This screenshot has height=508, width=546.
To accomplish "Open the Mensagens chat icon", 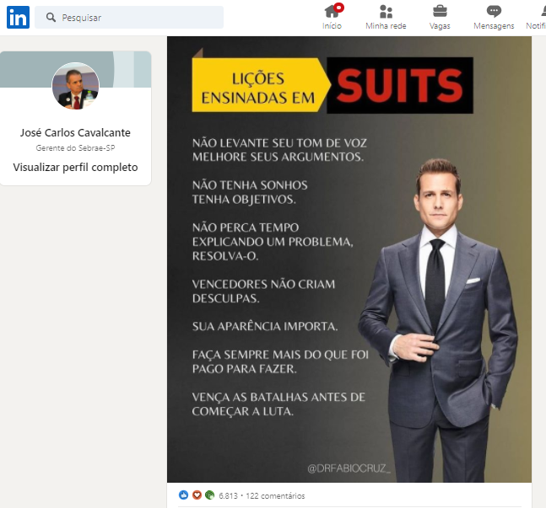I will (494, 11).
